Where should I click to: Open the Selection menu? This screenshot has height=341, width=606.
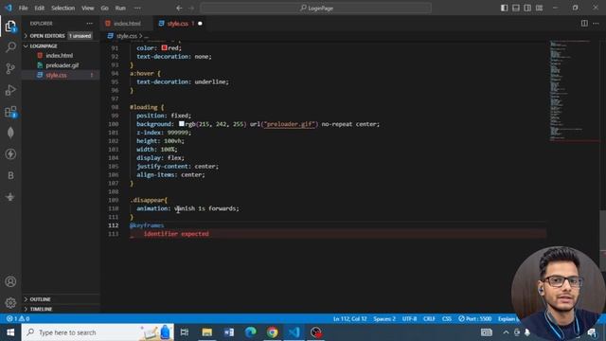coord(63,8)
